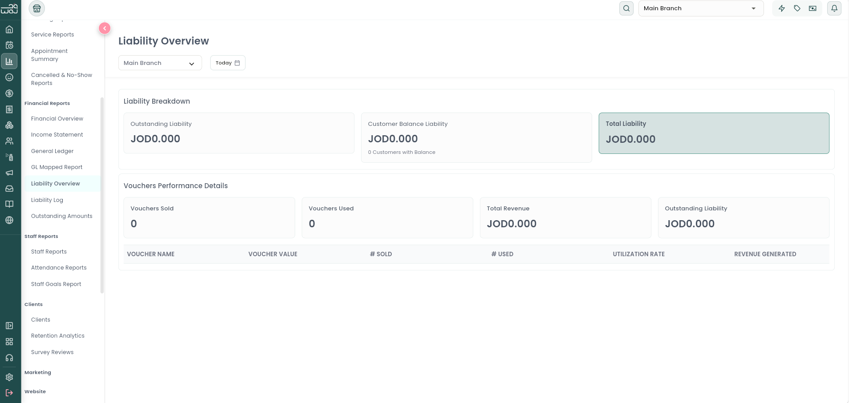
Task: Collapse the reports menu with pink arrow
Action: point(105,28)
